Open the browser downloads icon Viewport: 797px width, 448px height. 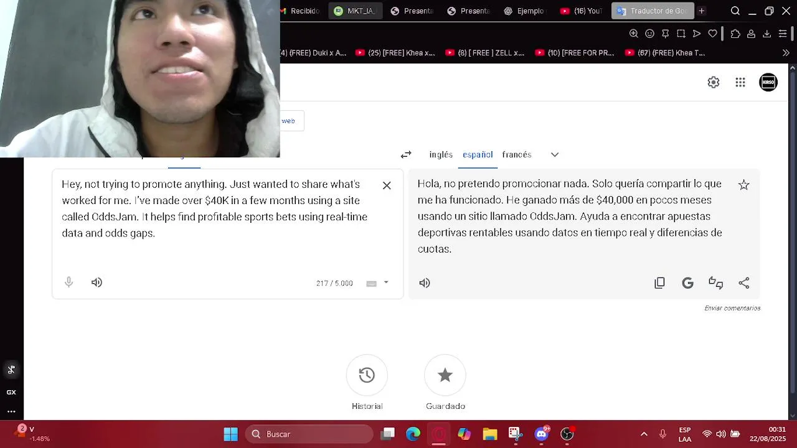(767, 34)
